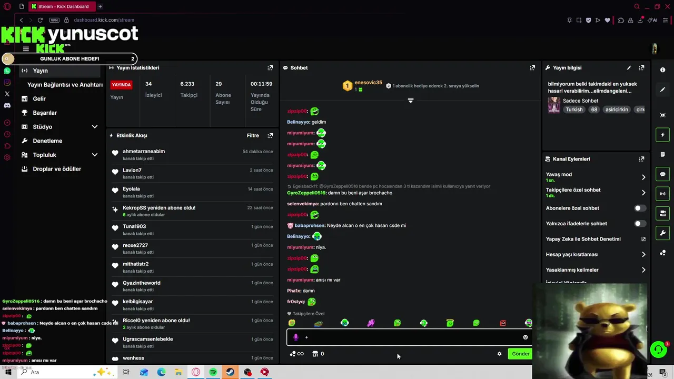Viewport: 674px width, 379px height.
Task: Send the message with the Gönder button
Action: tap(520, 354)
